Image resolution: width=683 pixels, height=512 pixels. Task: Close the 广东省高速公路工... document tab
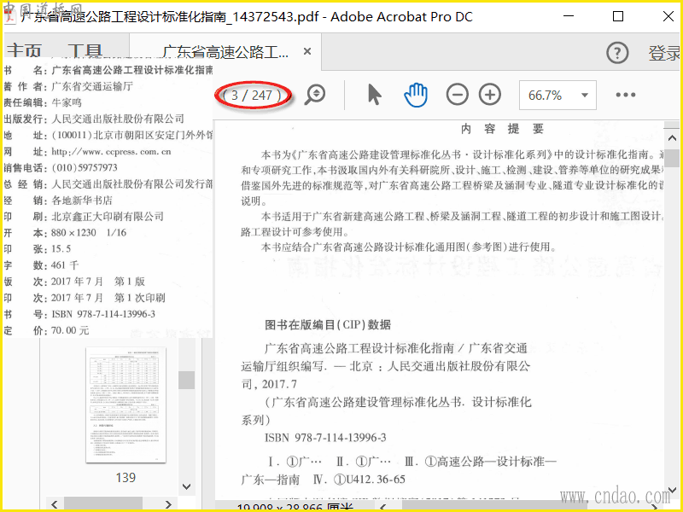[x=307, y=51]
